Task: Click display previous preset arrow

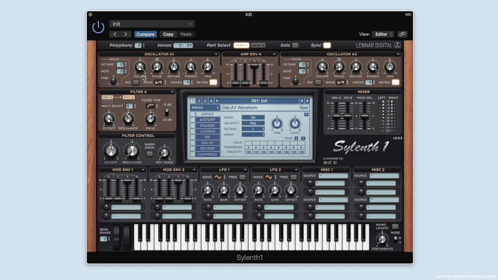Action: pos(302,101)
